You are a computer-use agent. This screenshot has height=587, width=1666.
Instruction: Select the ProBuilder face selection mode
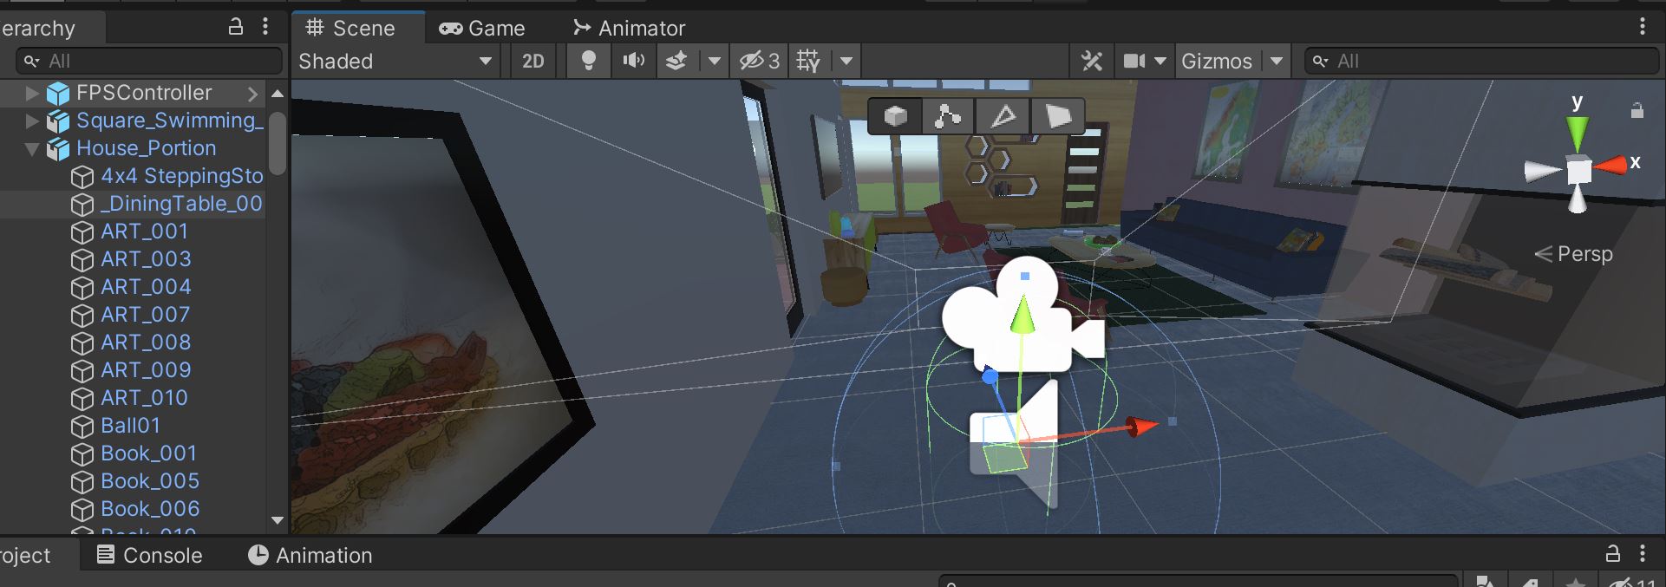1057,115
